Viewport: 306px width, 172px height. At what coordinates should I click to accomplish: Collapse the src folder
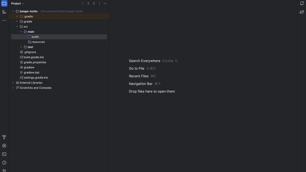click(x=17, y=27)
